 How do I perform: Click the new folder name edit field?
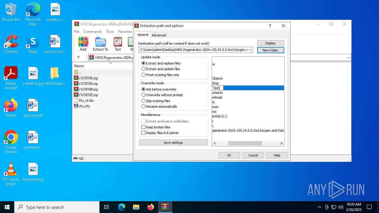click(x=218, y=88)
